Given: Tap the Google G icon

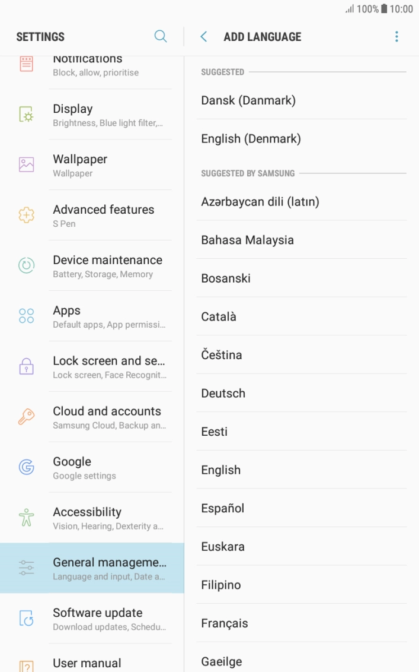Looking at the screenshot, I should (27, 468).
